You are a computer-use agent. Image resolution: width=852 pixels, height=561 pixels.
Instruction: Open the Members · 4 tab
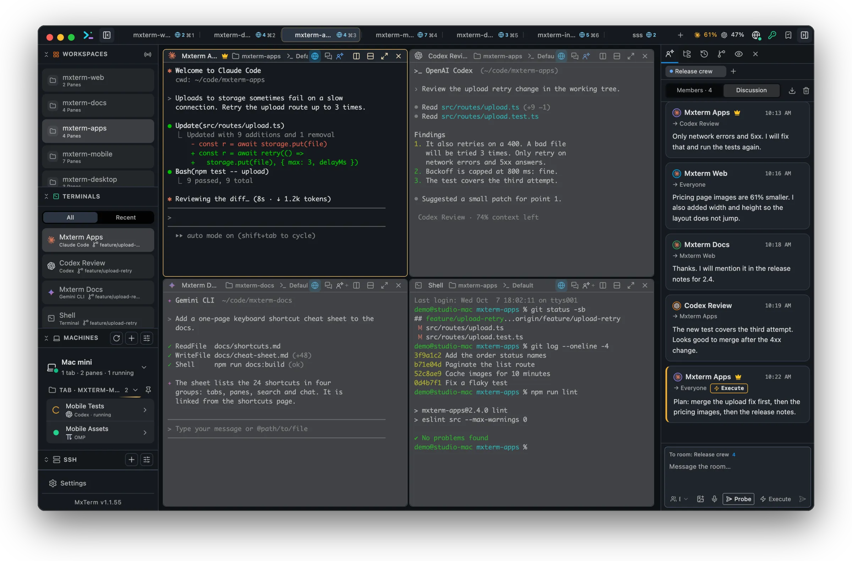(694, 90)
